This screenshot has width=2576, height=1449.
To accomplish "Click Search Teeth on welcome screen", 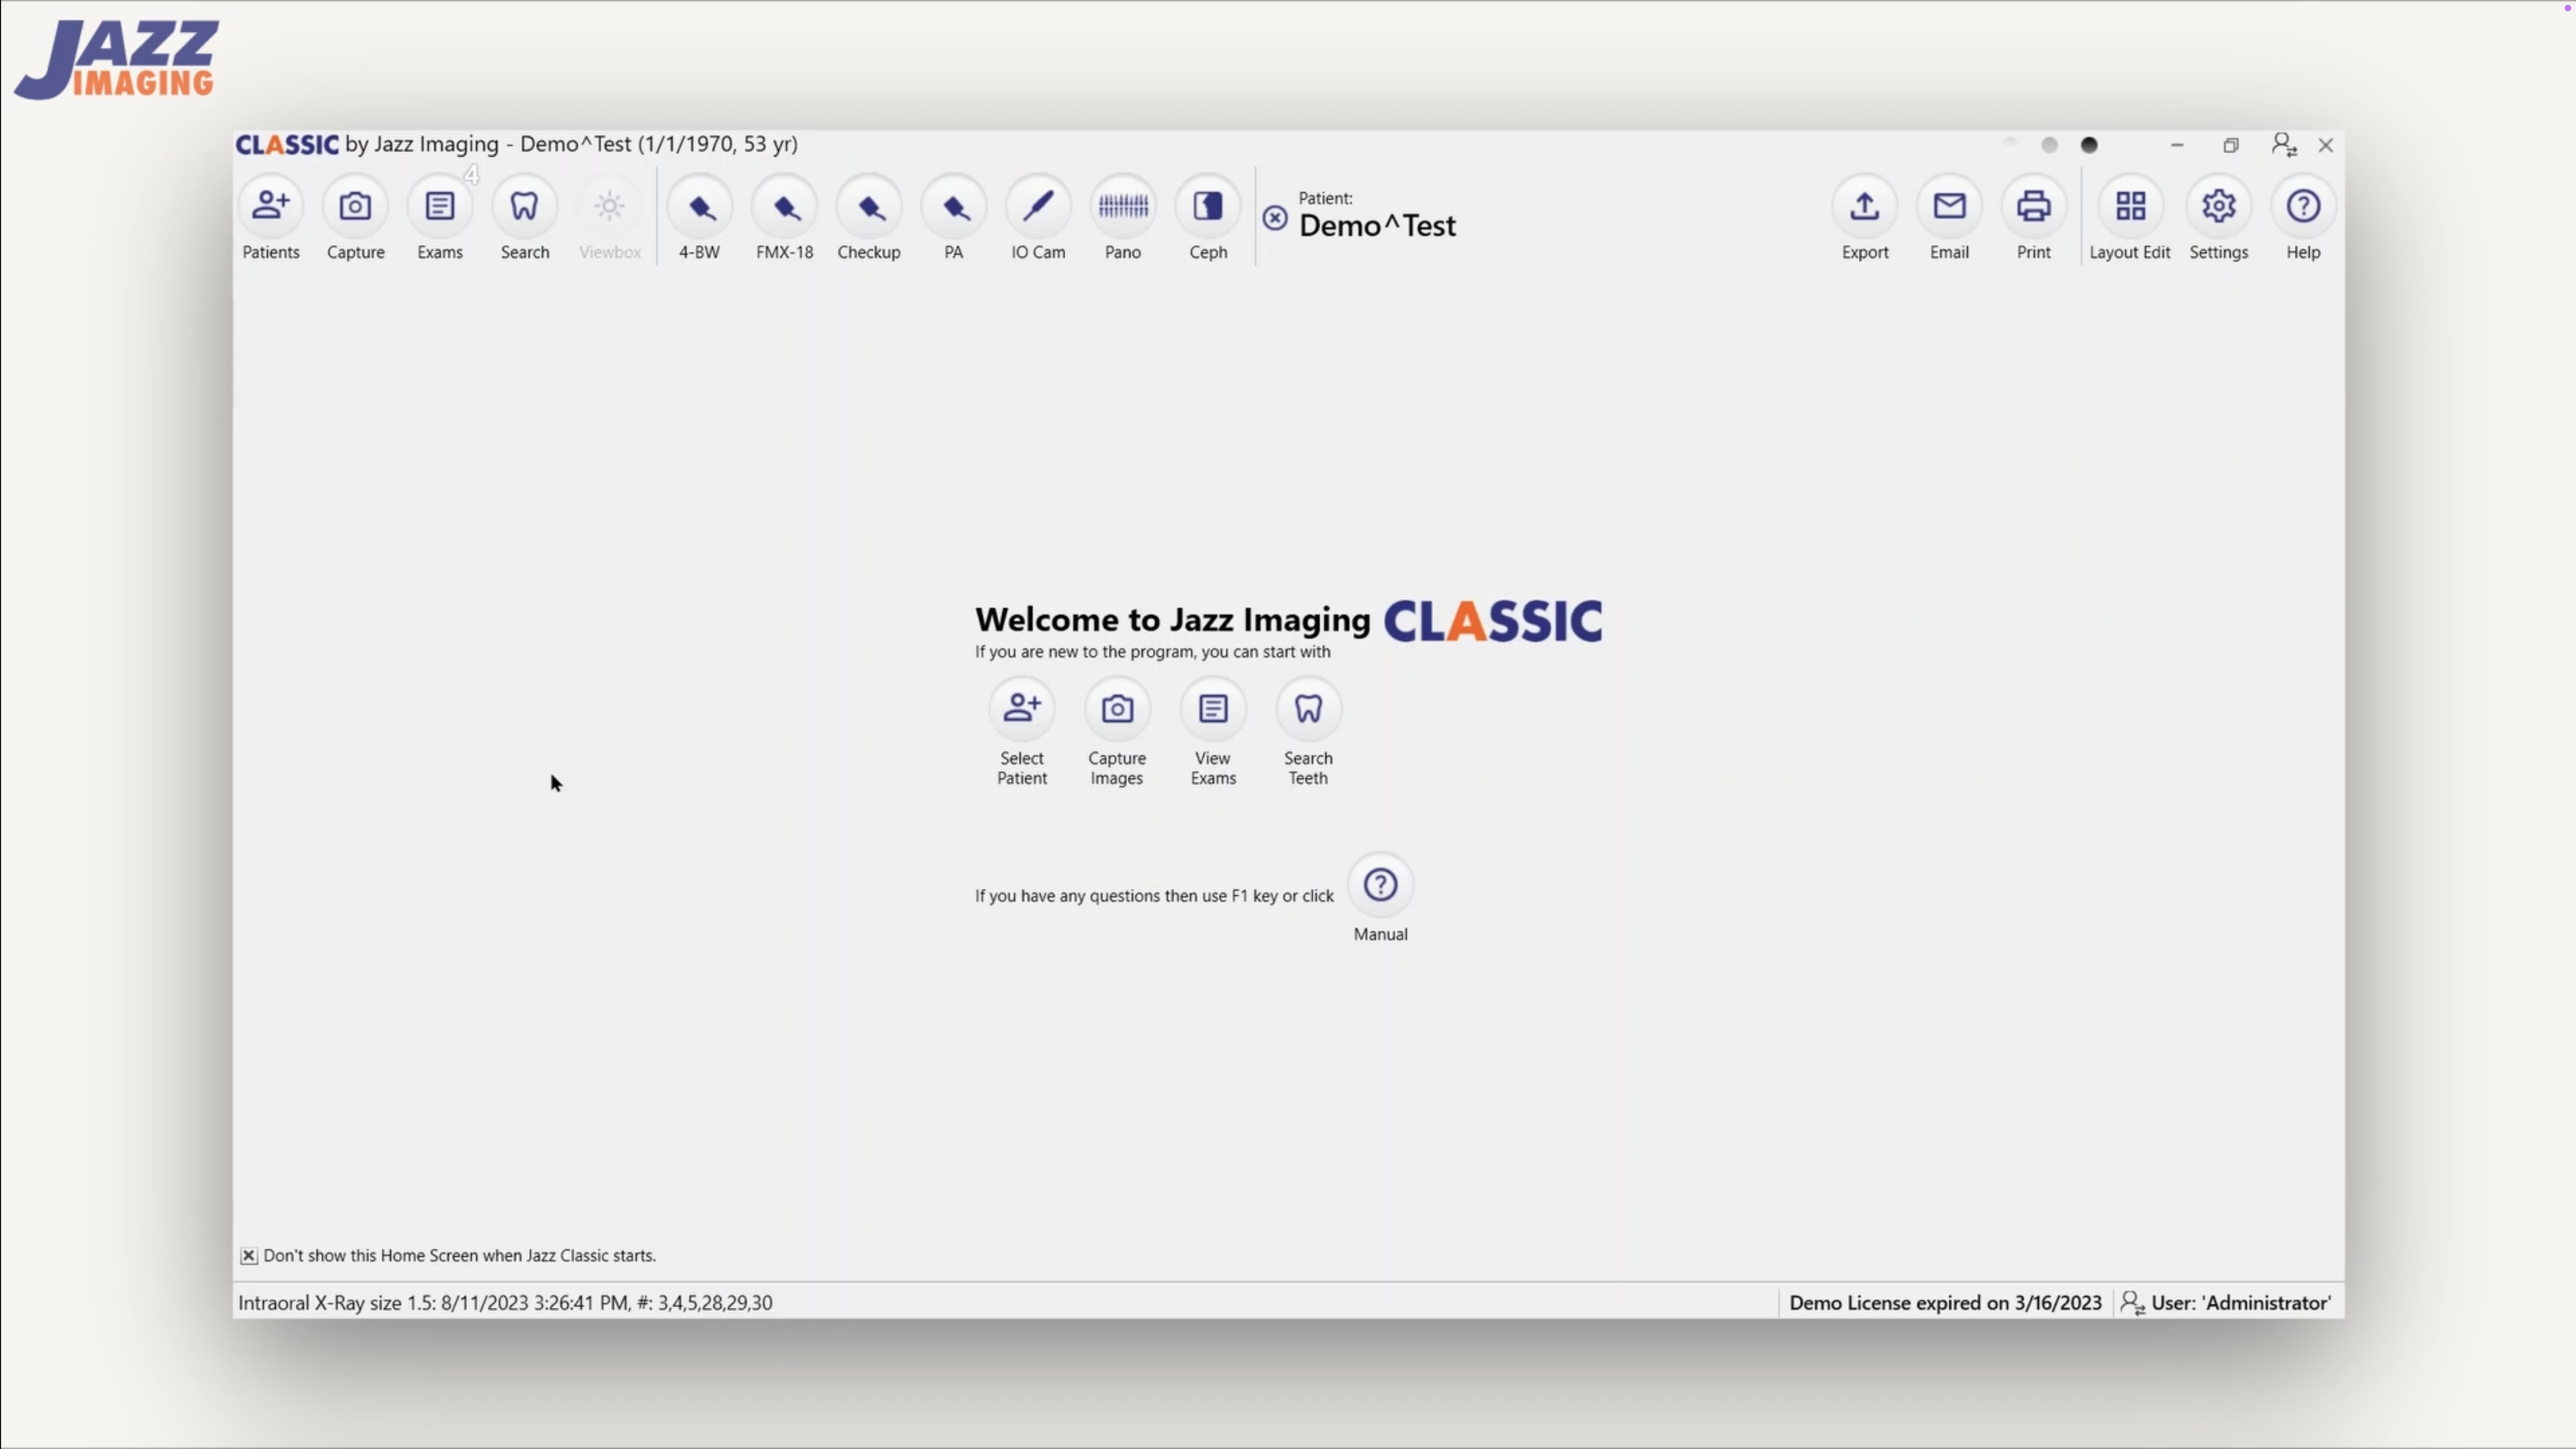I will [x=1308, y=709].
